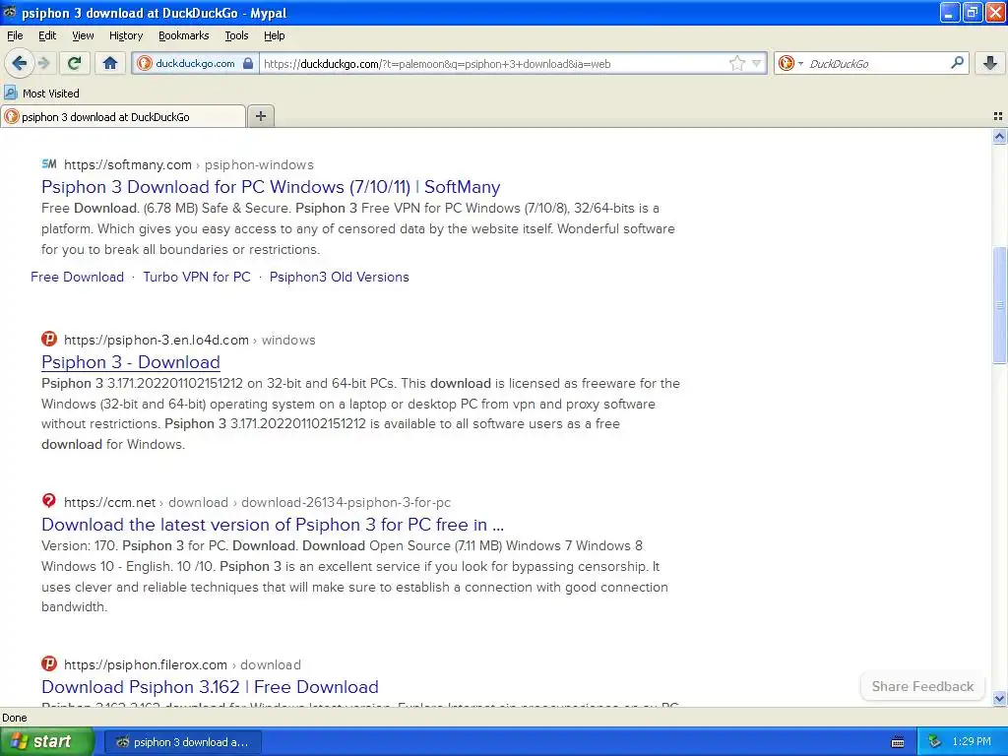Open the search engine selector dropdown
Screen dimensions: 1008x756
(790, 63)
